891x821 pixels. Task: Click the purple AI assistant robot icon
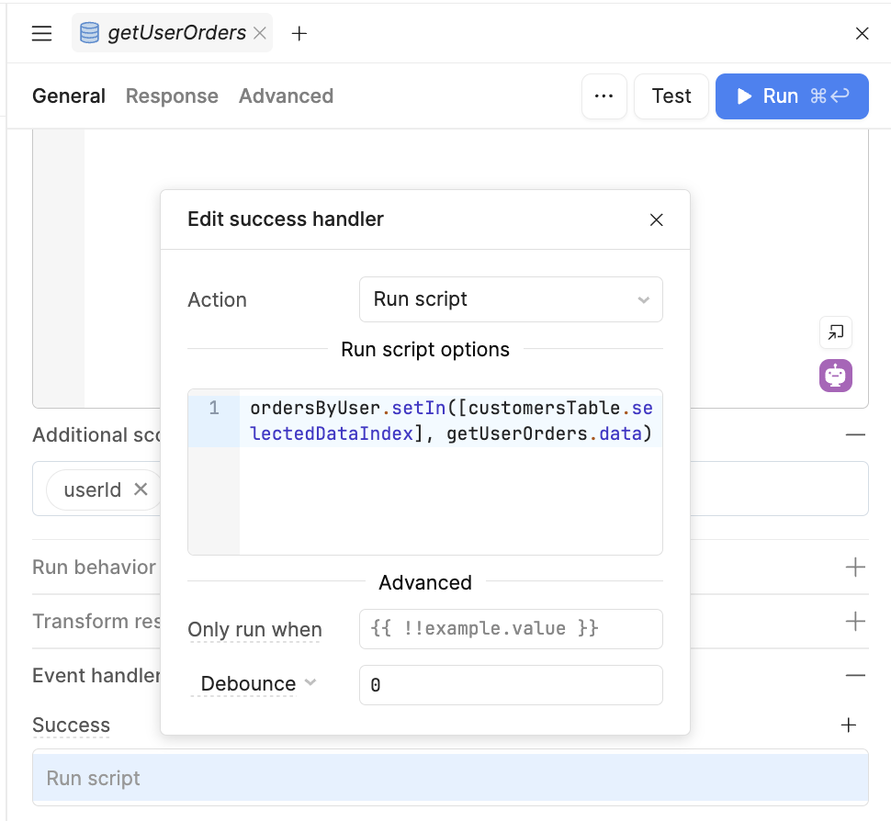click(x=836, y=376)
